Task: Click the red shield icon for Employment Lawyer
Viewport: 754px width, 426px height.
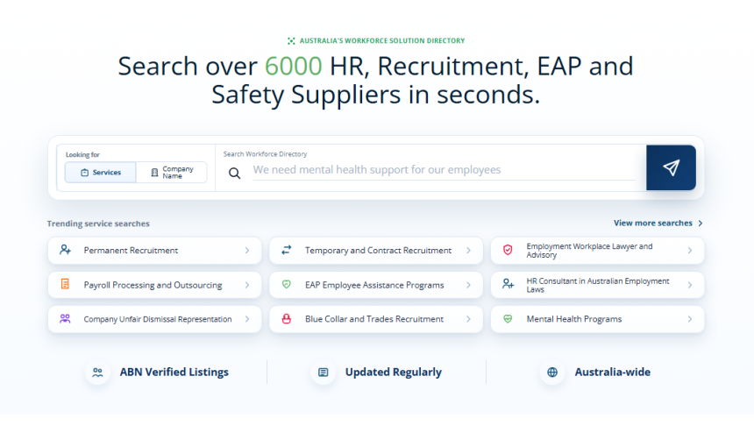Action: pos(508,250)
